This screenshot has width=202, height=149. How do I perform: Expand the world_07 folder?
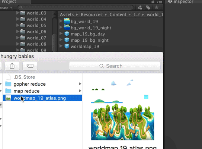18,38
